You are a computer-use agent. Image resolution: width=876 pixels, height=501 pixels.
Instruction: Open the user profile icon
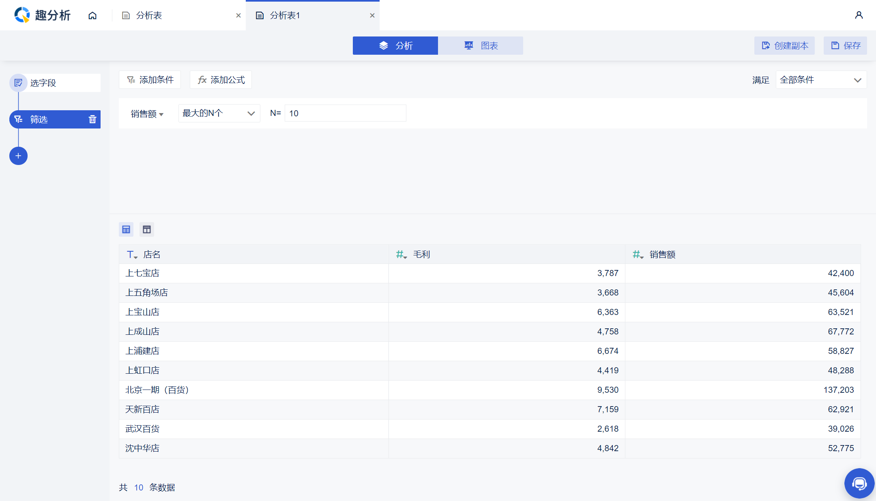pos(859,15)
